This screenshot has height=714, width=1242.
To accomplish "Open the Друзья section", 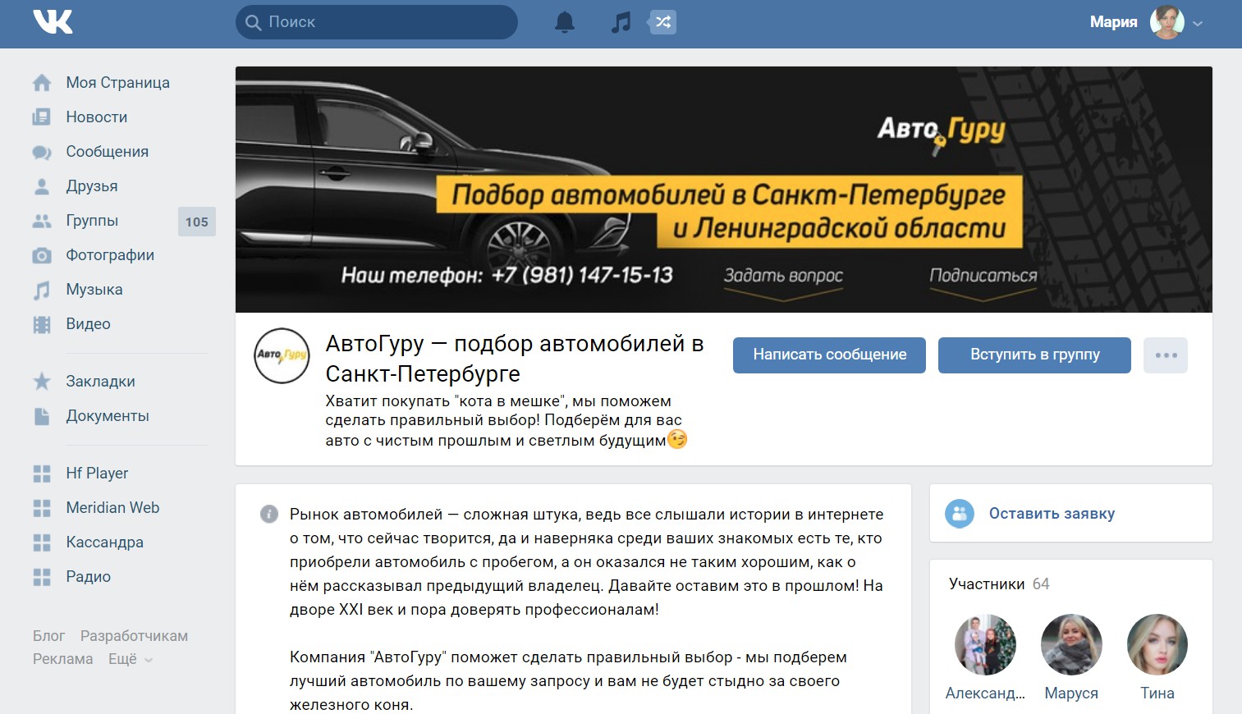I will coord(92,186).
